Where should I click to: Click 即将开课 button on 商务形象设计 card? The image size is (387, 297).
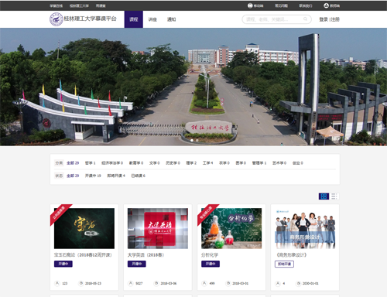(284, 264)
